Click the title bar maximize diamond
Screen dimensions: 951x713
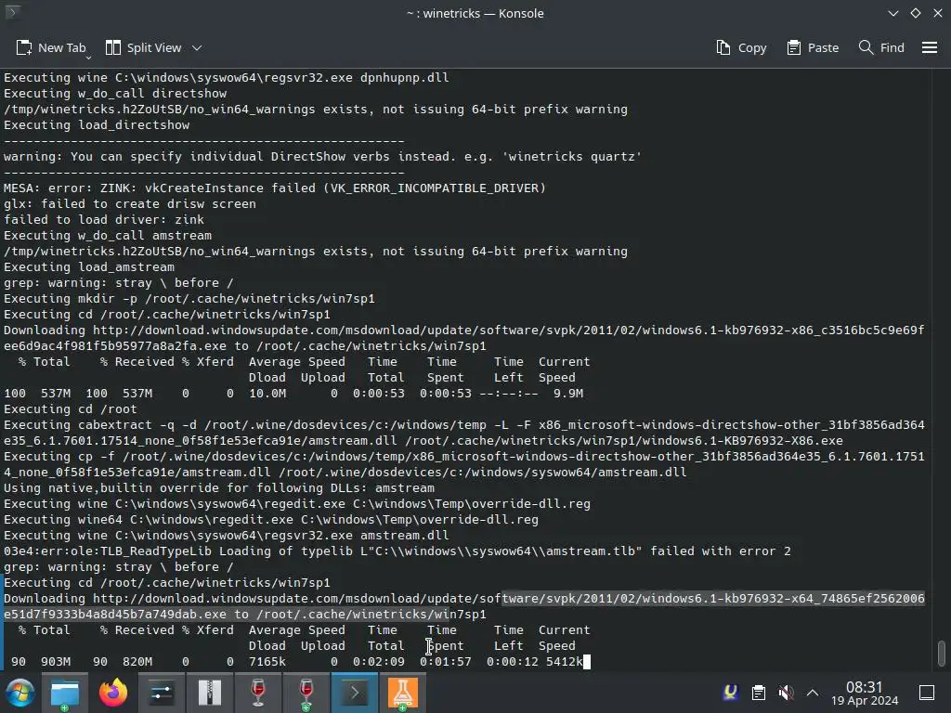tap(916, 13)
